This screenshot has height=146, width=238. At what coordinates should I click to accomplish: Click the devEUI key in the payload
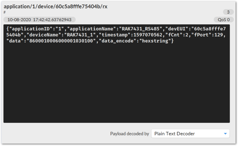tap(177, 29)
